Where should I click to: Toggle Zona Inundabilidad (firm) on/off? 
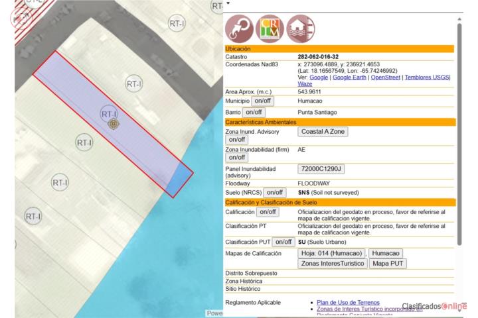pyautogui.click(x=237, y=158)
